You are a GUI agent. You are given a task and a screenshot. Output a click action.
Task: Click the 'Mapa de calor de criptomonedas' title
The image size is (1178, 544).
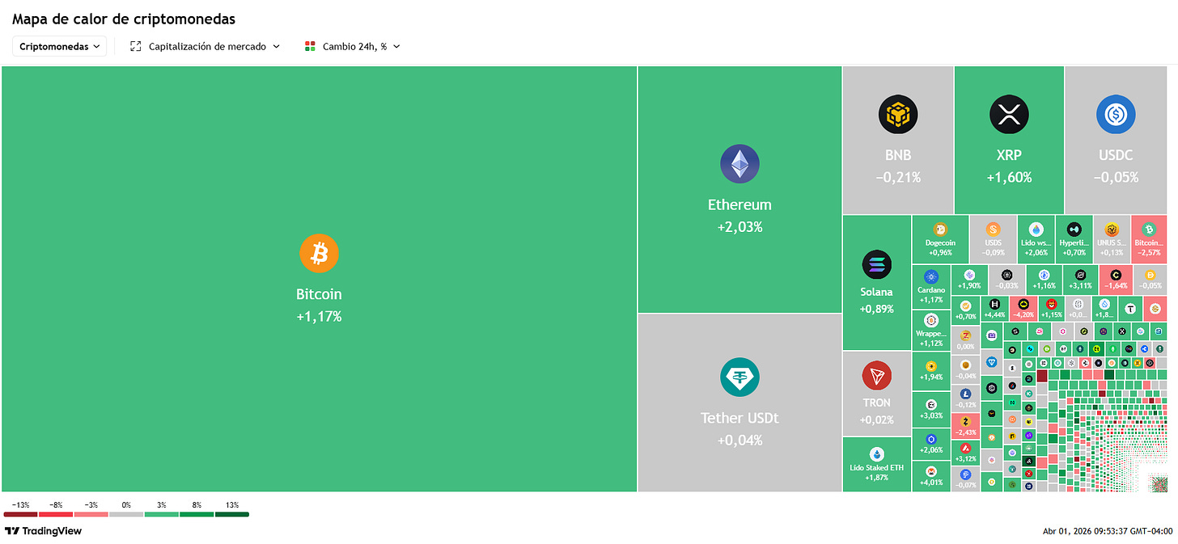click(x=124, y=18)
